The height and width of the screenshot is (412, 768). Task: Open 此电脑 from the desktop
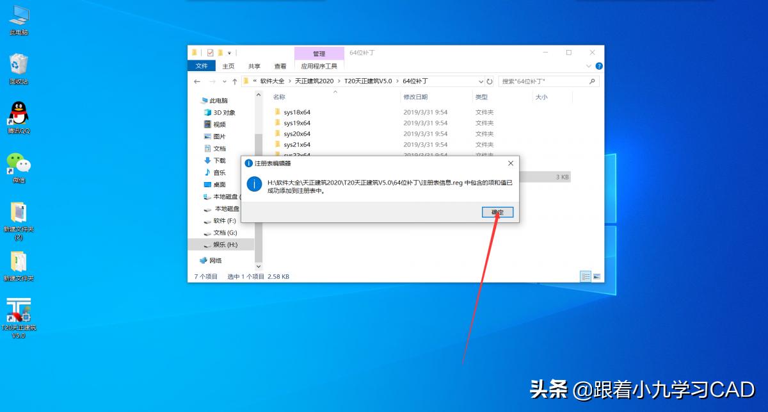click(18, 16)
